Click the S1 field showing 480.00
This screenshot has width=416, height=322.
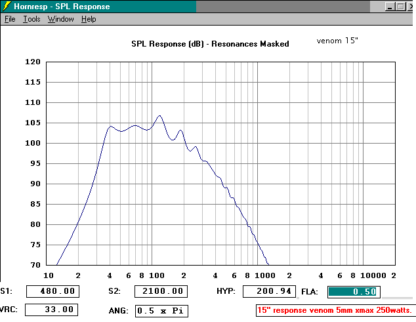(x=52, y=291)
